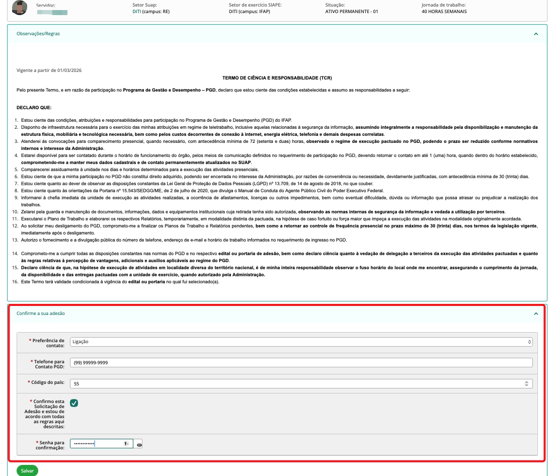550x476 pixels.
Task: Click the Código do país label
Action: coord(48,383)
